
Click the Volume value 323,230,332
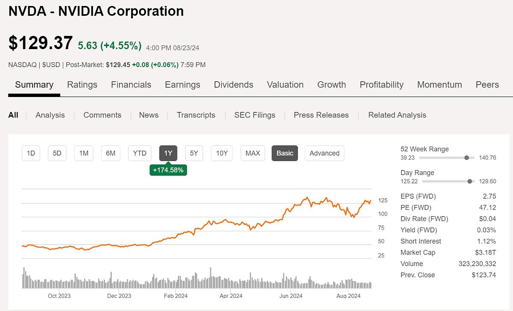[478, 264]
